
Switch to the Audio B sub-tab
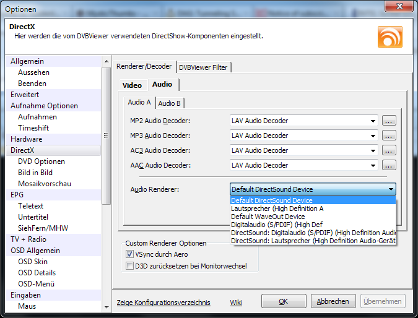(169, 103)
